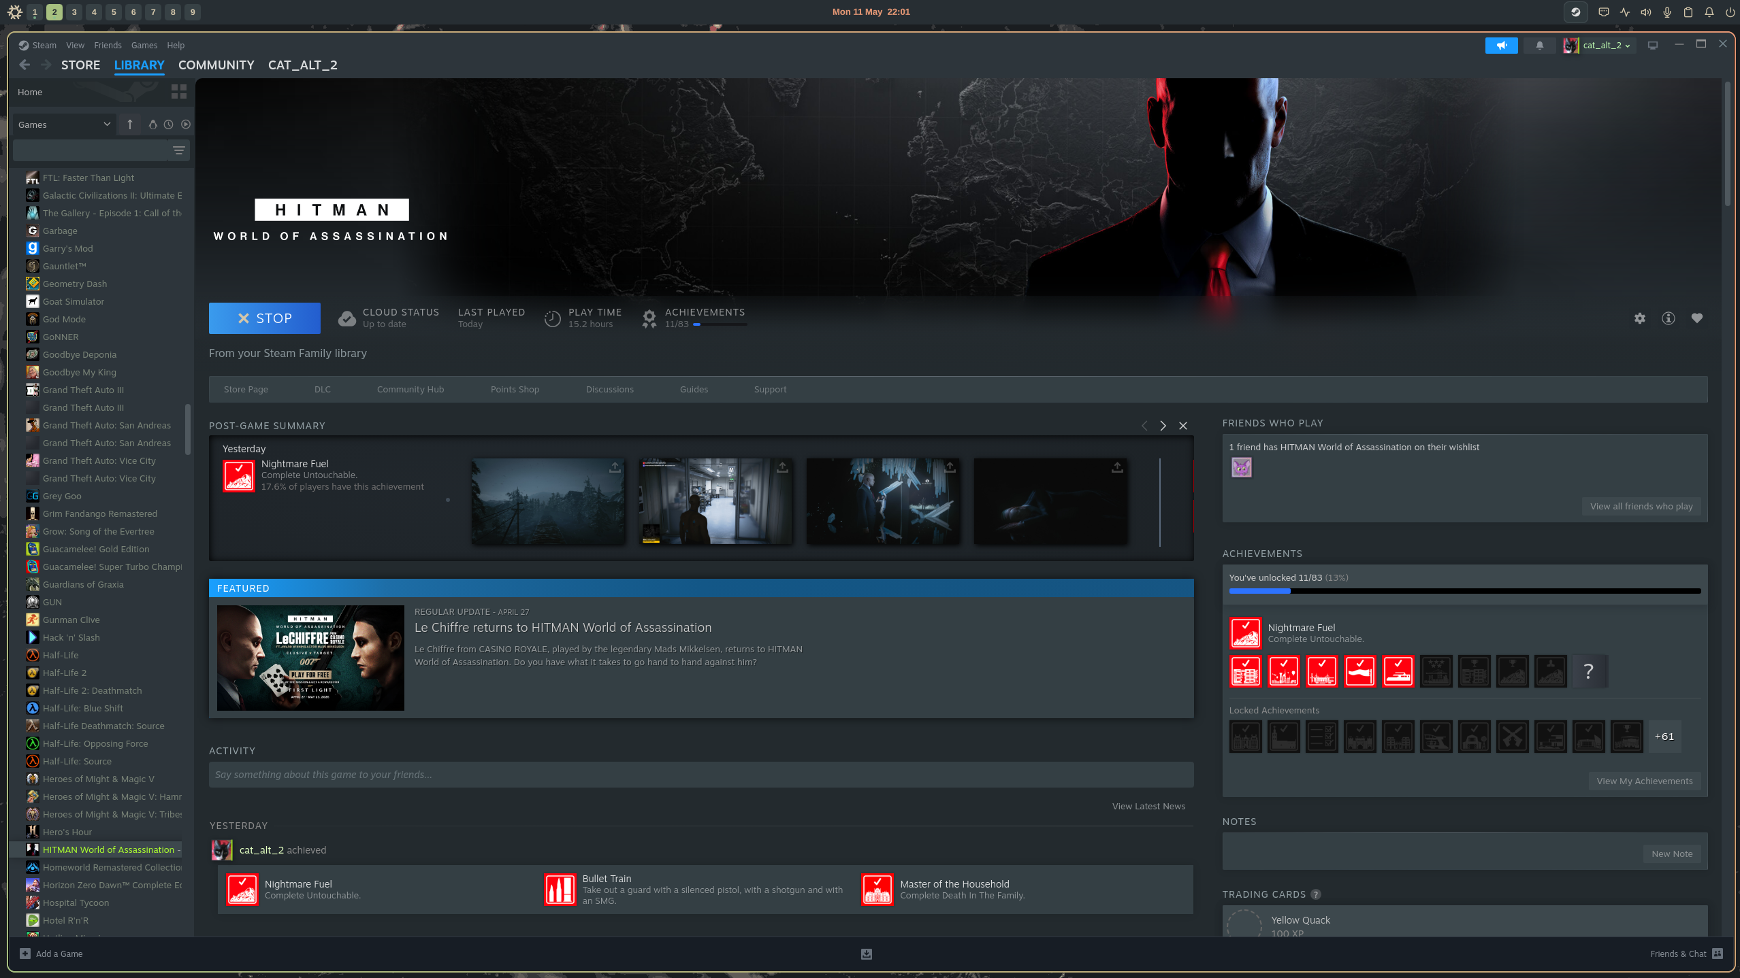The height and width of the screenshot is (978, 1740).
Task: Click the Steam tray icon in the top panel
Action: tap(1575, 12)
